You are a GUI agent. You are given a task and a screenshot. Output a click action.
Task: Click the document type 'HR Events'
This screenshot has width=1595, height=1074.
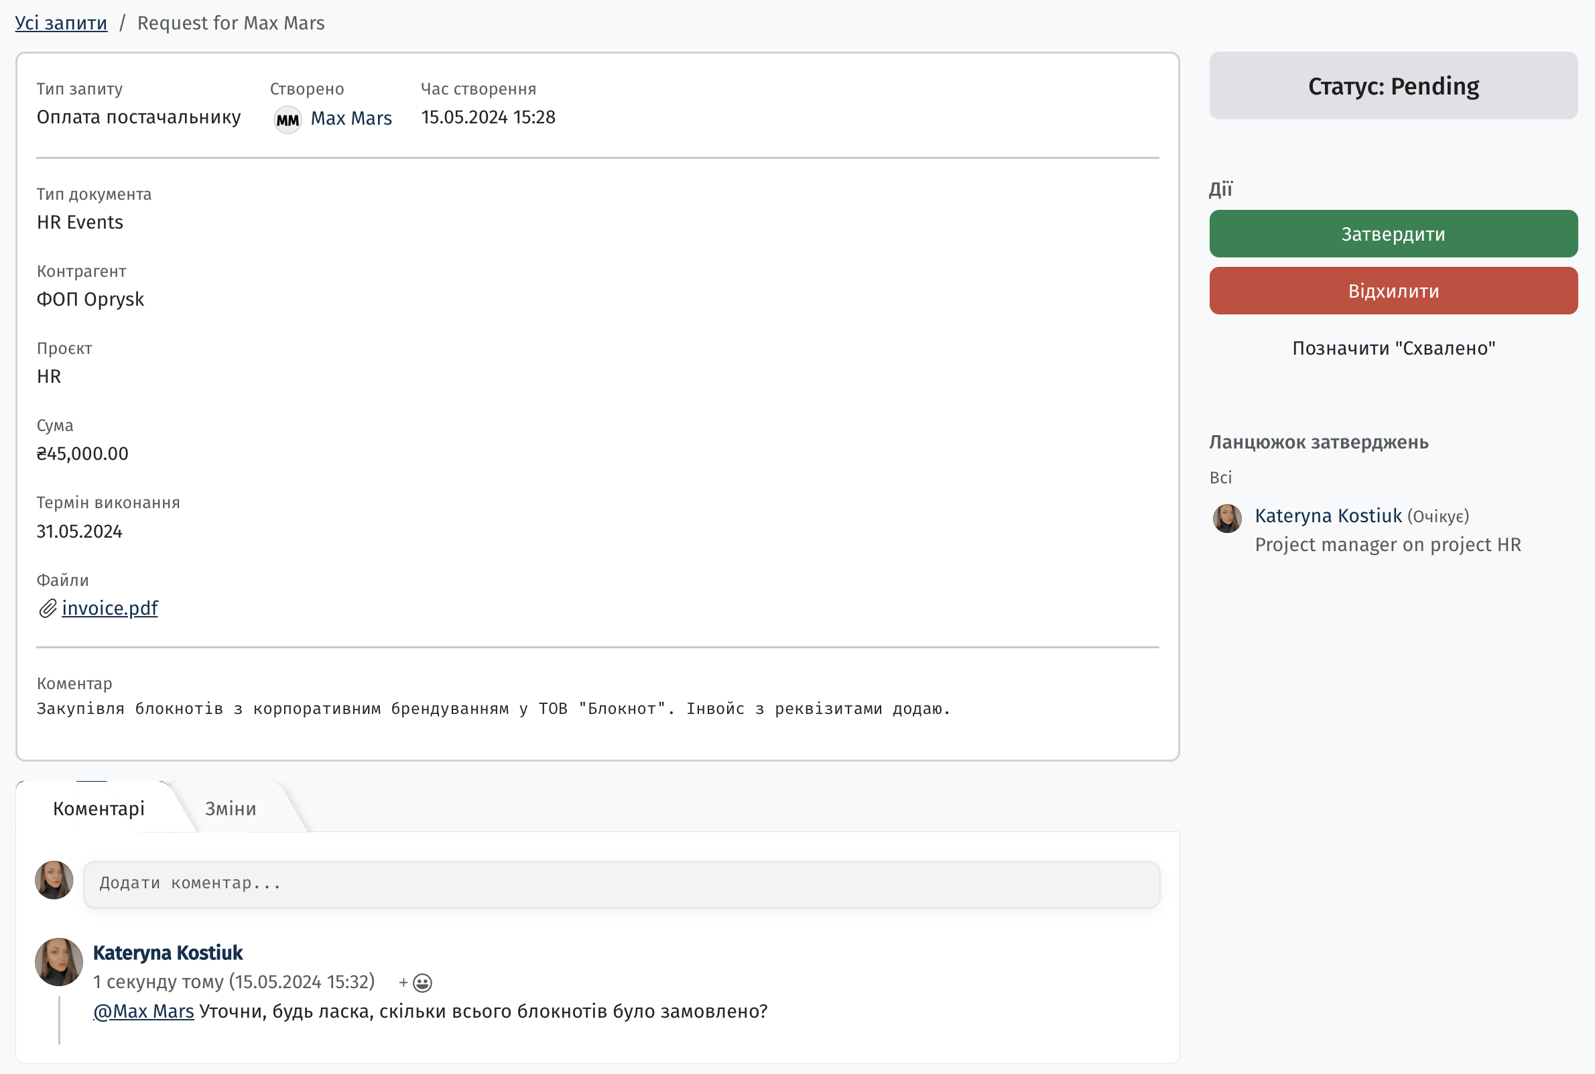[x=80, y=222]
